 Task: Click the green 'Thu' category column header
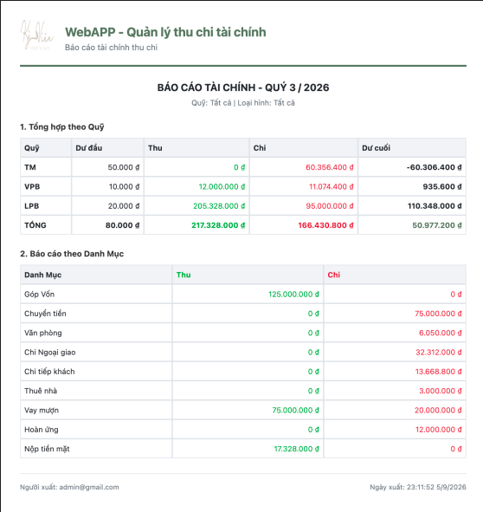click(x=184, y=275)
